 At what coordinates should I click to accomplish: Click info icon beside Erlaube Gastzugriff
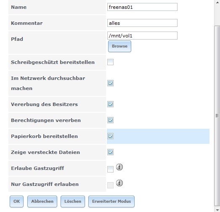tap(119, 167)
